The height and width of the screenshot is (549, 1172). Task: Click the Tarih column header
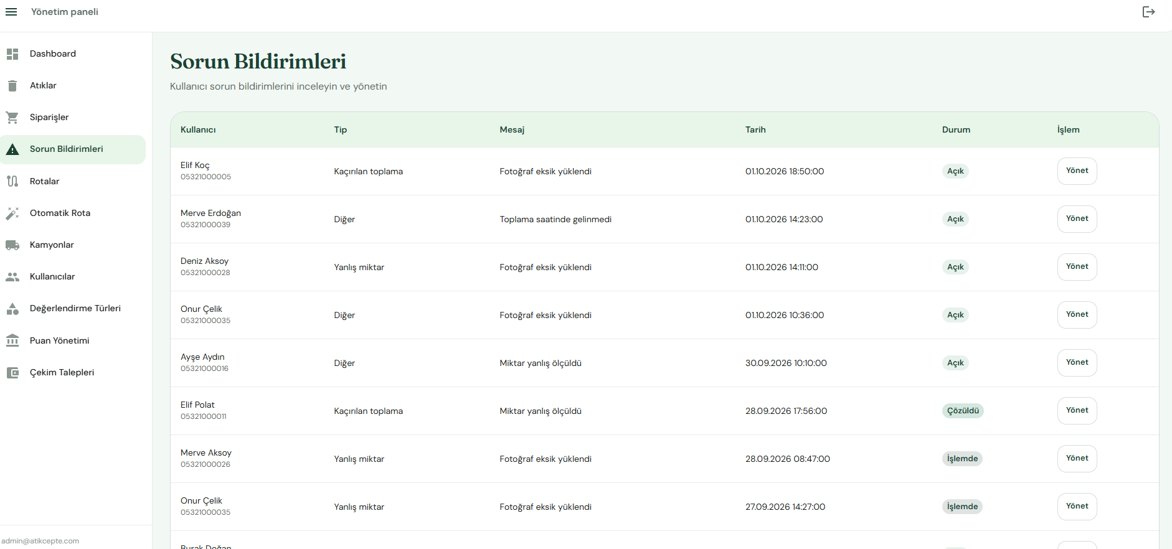(x=755, y=129)
